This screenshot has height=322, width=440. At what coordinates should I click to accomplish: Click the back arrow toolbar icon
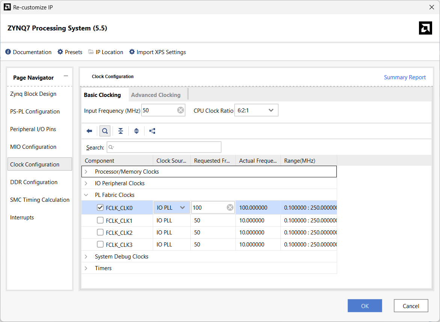[x=89, y=131]
